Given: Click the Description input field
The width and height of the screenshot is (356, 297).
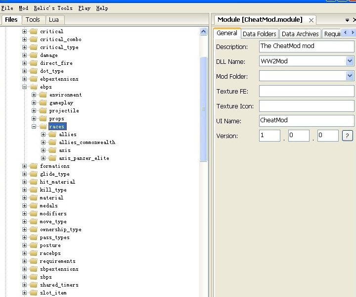Looking at the screenshot, I should point(307,46).
